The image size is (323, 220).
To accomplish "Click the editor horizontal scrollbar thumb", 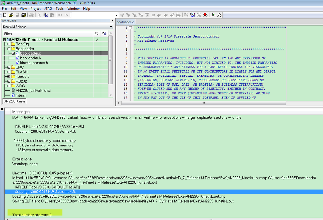I will 203,103.
